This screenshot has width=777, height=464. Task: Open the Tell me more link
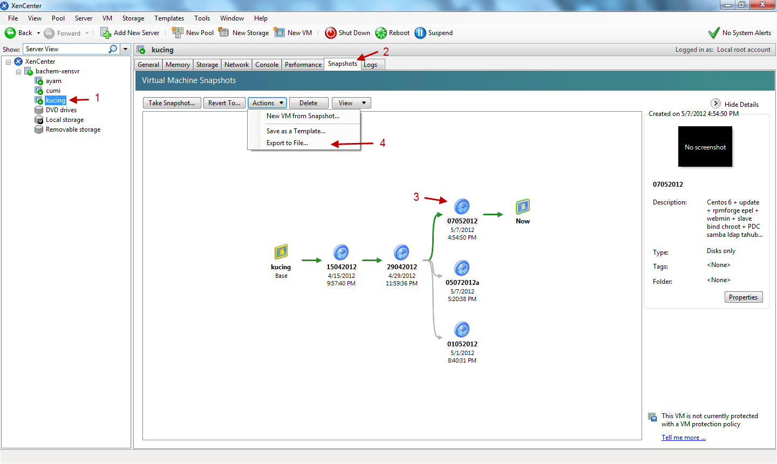click(684, 438)
